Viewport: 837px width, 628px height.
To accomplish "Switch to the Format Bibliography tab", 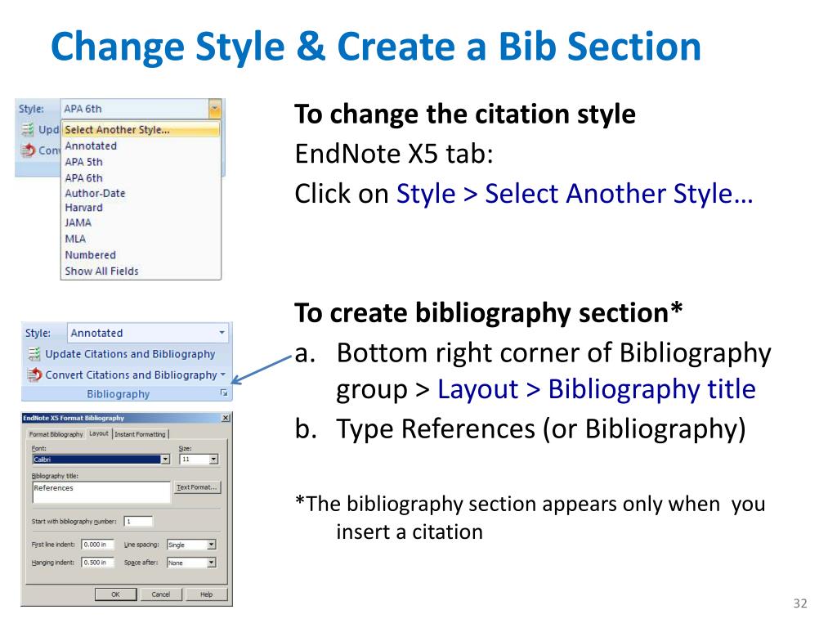I will click(x=56, y=434).
